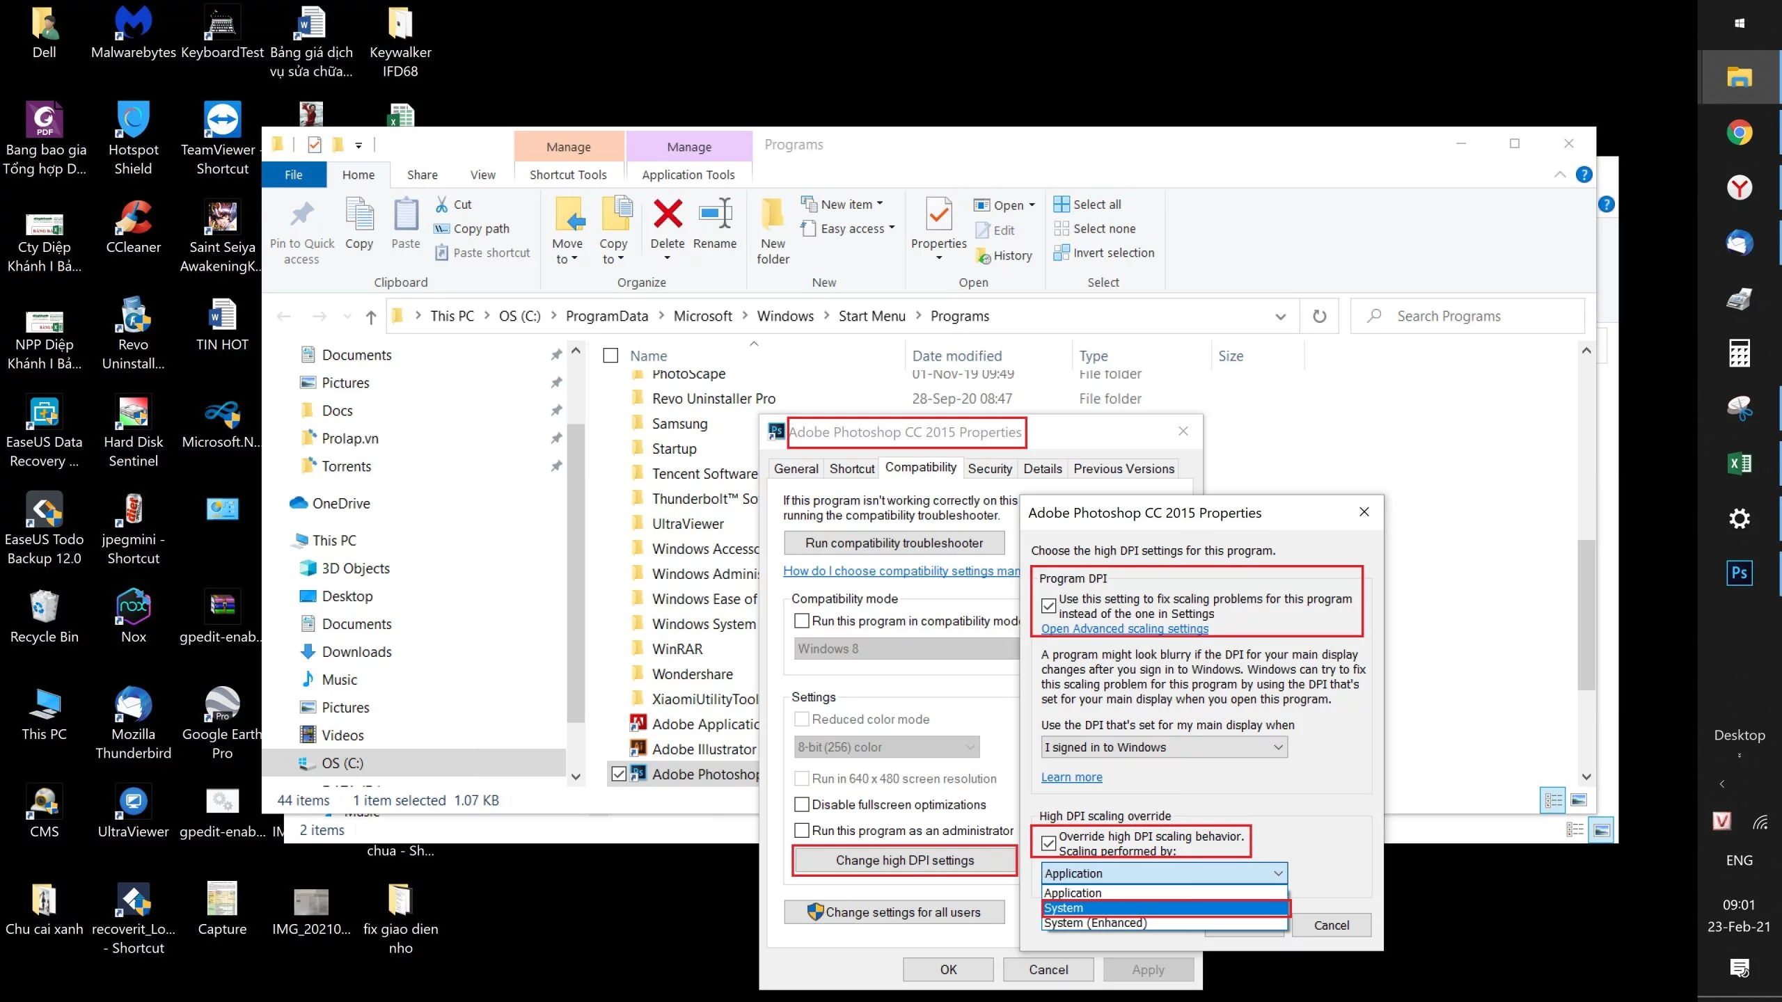The image size is (1782, 1002).
Task: Click the Delete red X icon
Action: (x=668, y=214)
